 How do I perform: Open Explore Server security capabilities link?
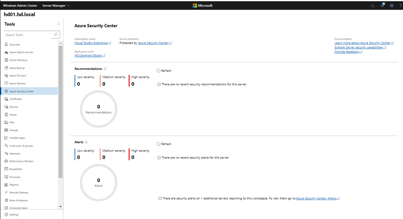click(x=360, y=47)
